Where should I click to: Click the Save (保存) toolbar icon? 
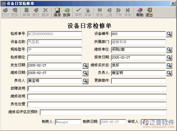tap(57, 12)
